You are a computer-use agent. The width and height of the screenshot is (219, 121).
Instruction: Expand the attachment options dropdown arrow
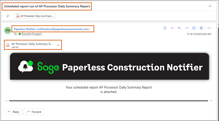tap(58, 45)
